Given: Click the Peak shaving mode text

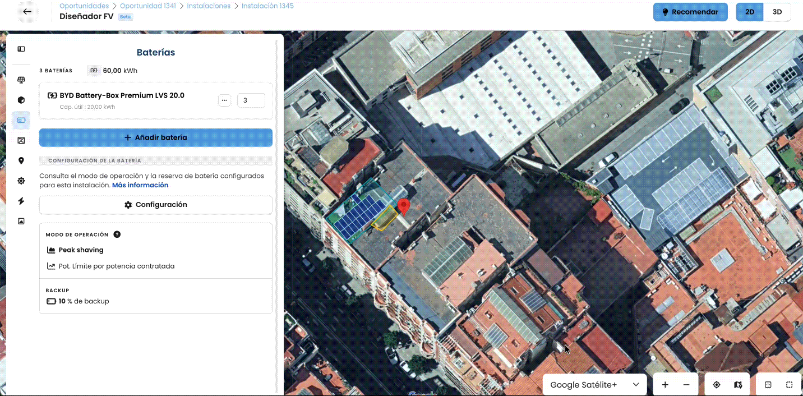Looking at the screenshot, I should coord(81,250).
